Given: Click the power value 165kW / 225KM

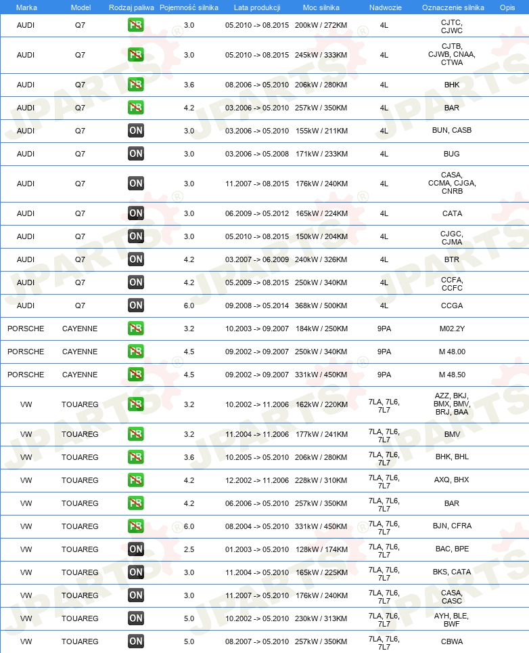Looking at the screenshot, I should (321, 572).
